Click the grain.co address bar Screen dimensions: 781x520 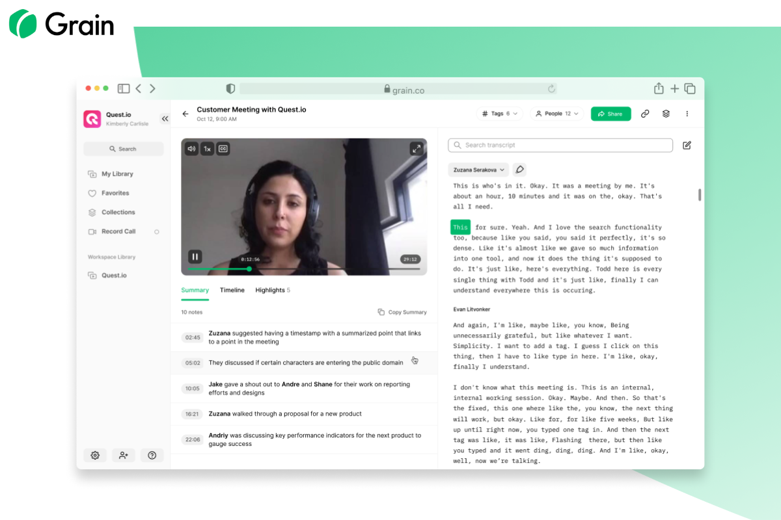click(x=398, y=89)
